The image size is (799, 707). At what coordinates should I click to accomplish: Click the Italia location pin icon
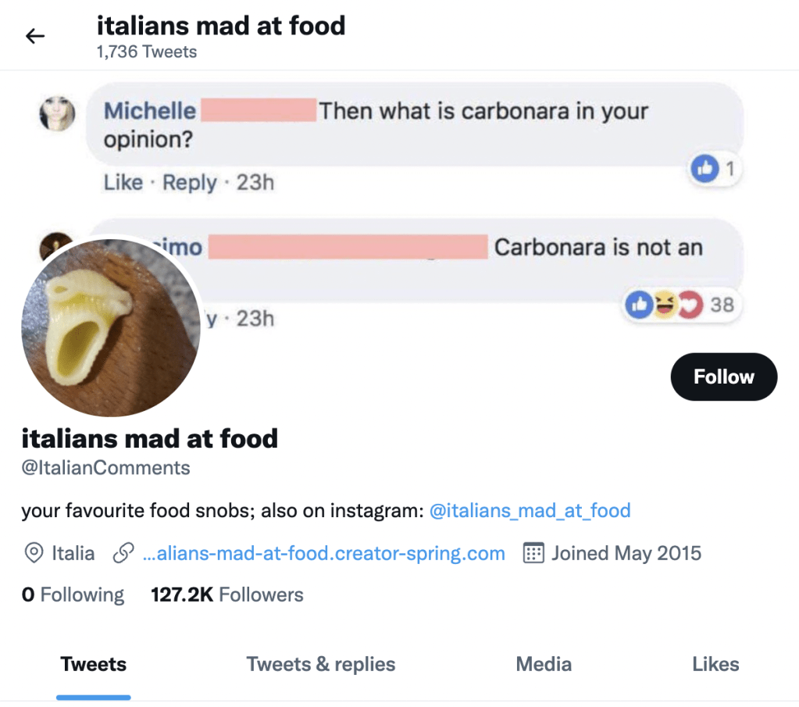[34, 554]
